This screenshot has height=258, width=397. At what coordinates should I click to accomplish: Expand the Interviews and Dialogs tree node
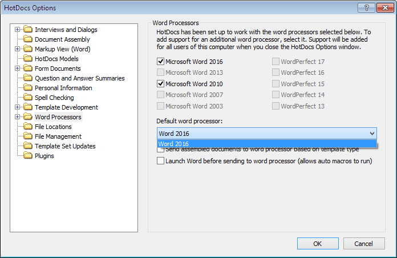pyautogui.click(x=18, y=30)
